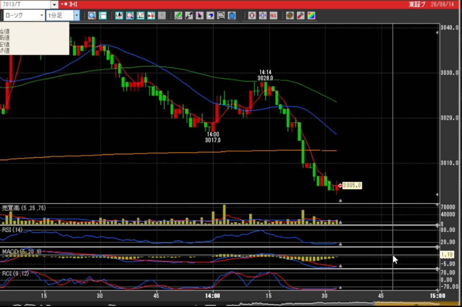Open the rainbow color settings icon
The image size is (462, 307).
pos(311,16)
